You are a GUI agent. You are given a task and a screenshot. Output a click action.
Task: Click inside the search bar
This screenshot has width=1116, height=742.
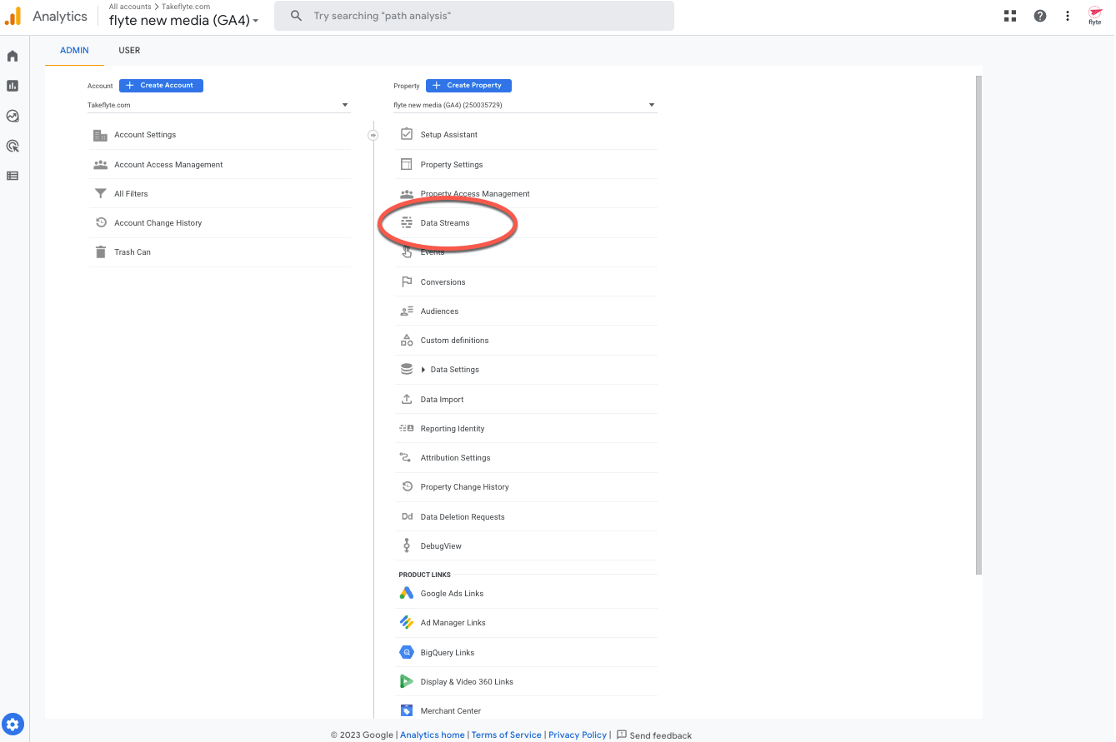coord(473,15)
